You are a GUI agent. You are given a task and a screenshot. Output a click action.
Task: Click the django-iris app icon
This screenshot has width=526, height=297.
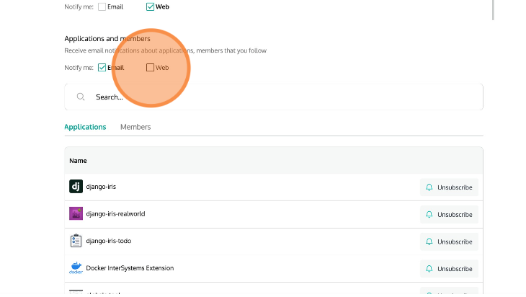pyautogui.click(x=76, y=187)
